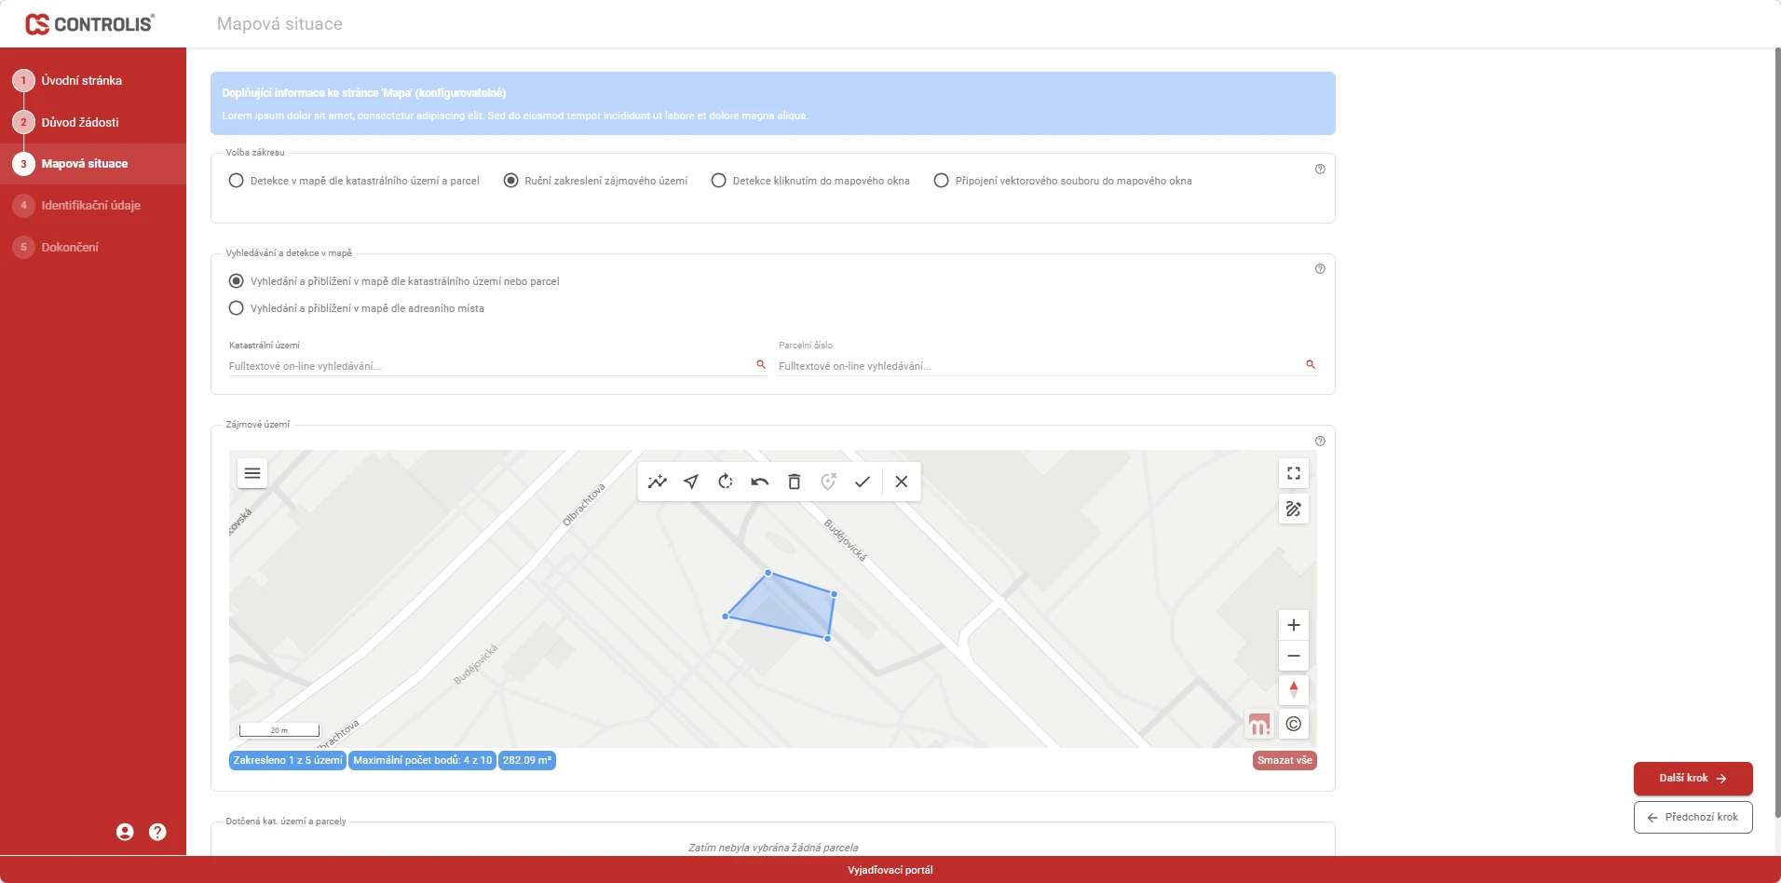Click search icon in Katastrální území field
Screen dimensions: 1781x883
pos(761,364)
